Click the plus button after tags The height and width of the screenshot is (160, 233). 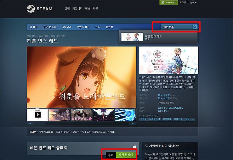[193, 119]
